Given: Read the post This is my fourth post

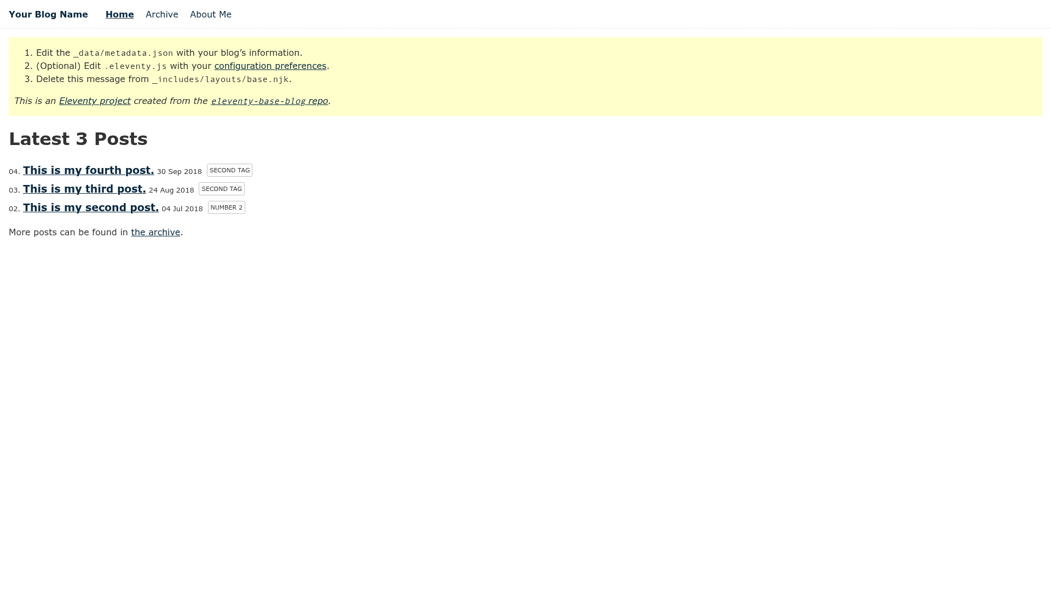Looking at the screenshot, I should tap(88, 171).
